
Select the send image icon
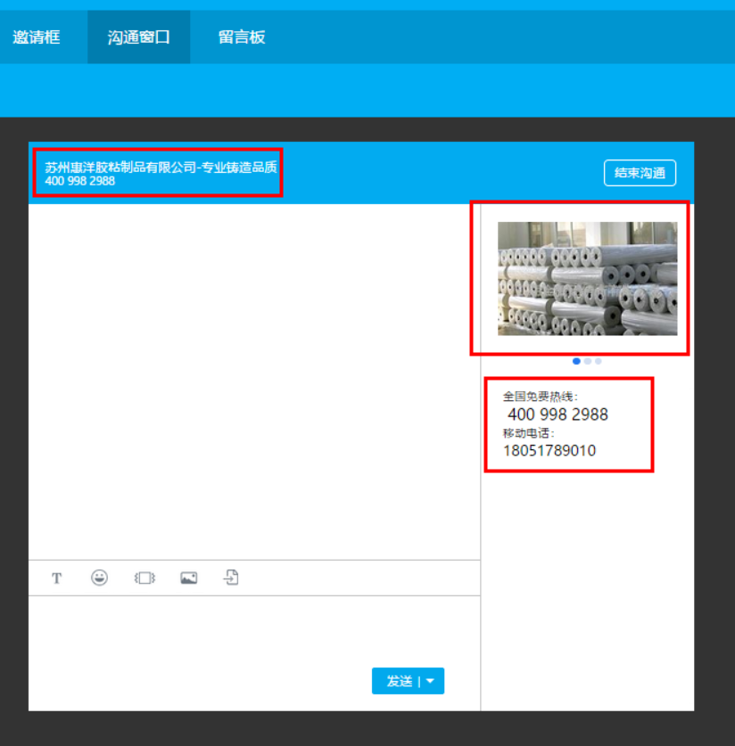click(188, 578)
